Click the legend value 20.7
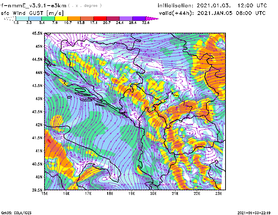278x215 pixels. pyautogui.click(x=107, y=23)
